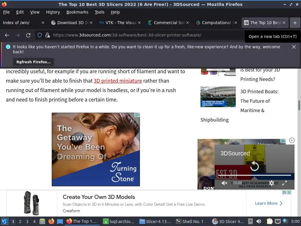Switch to workspace 2
301x226 pixels.
click(20, 222)
